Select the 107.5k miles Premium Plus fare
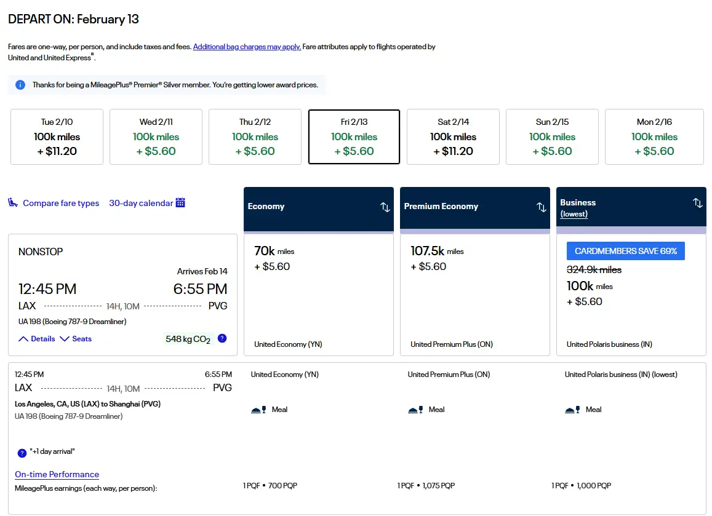The height and width of the screenshot is (516, 712). click(474, 294)
